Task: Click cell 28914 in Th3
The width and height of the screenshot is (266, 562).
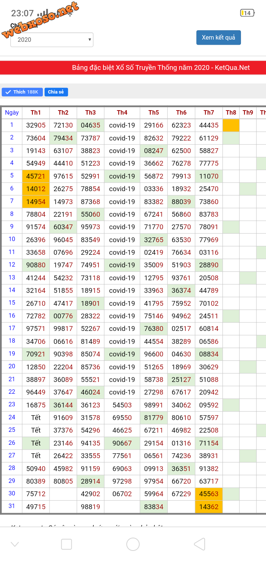Action: 91,481
